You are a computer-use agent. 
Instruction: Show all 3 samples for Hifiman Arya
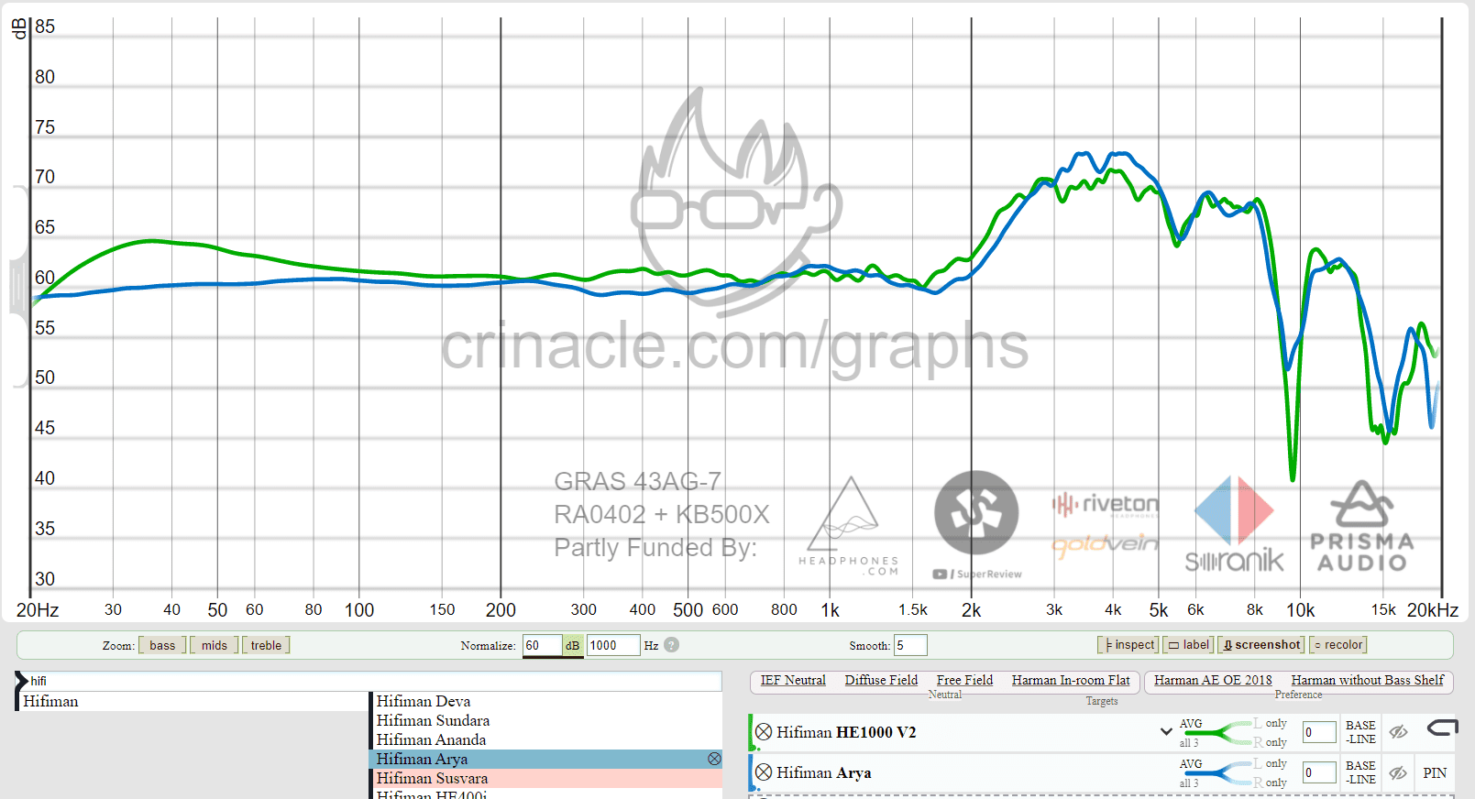click(1189, 783)
